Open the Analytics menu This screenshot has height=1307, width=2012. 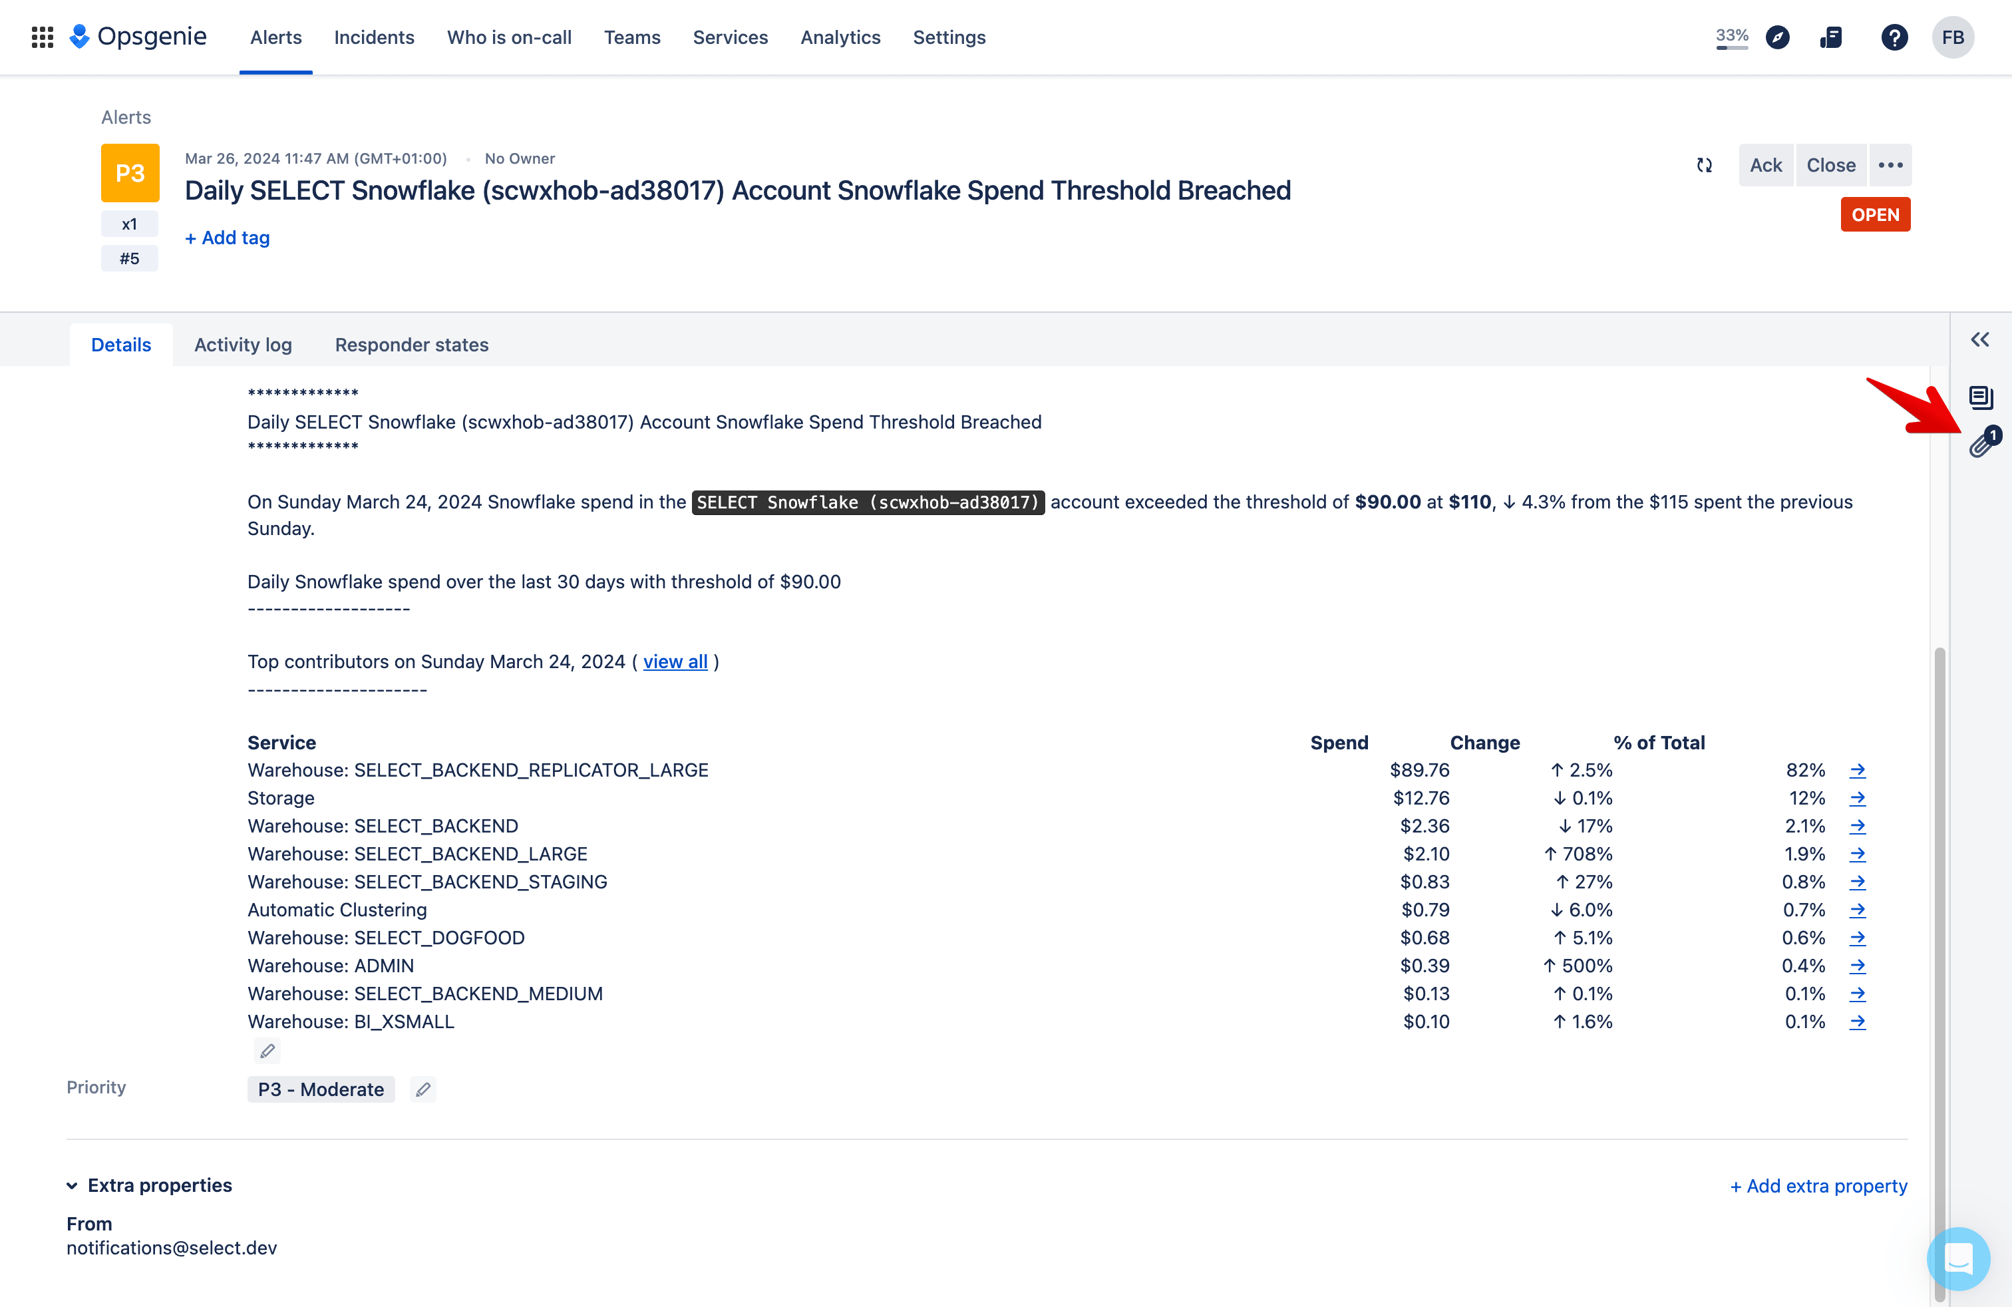840,37
